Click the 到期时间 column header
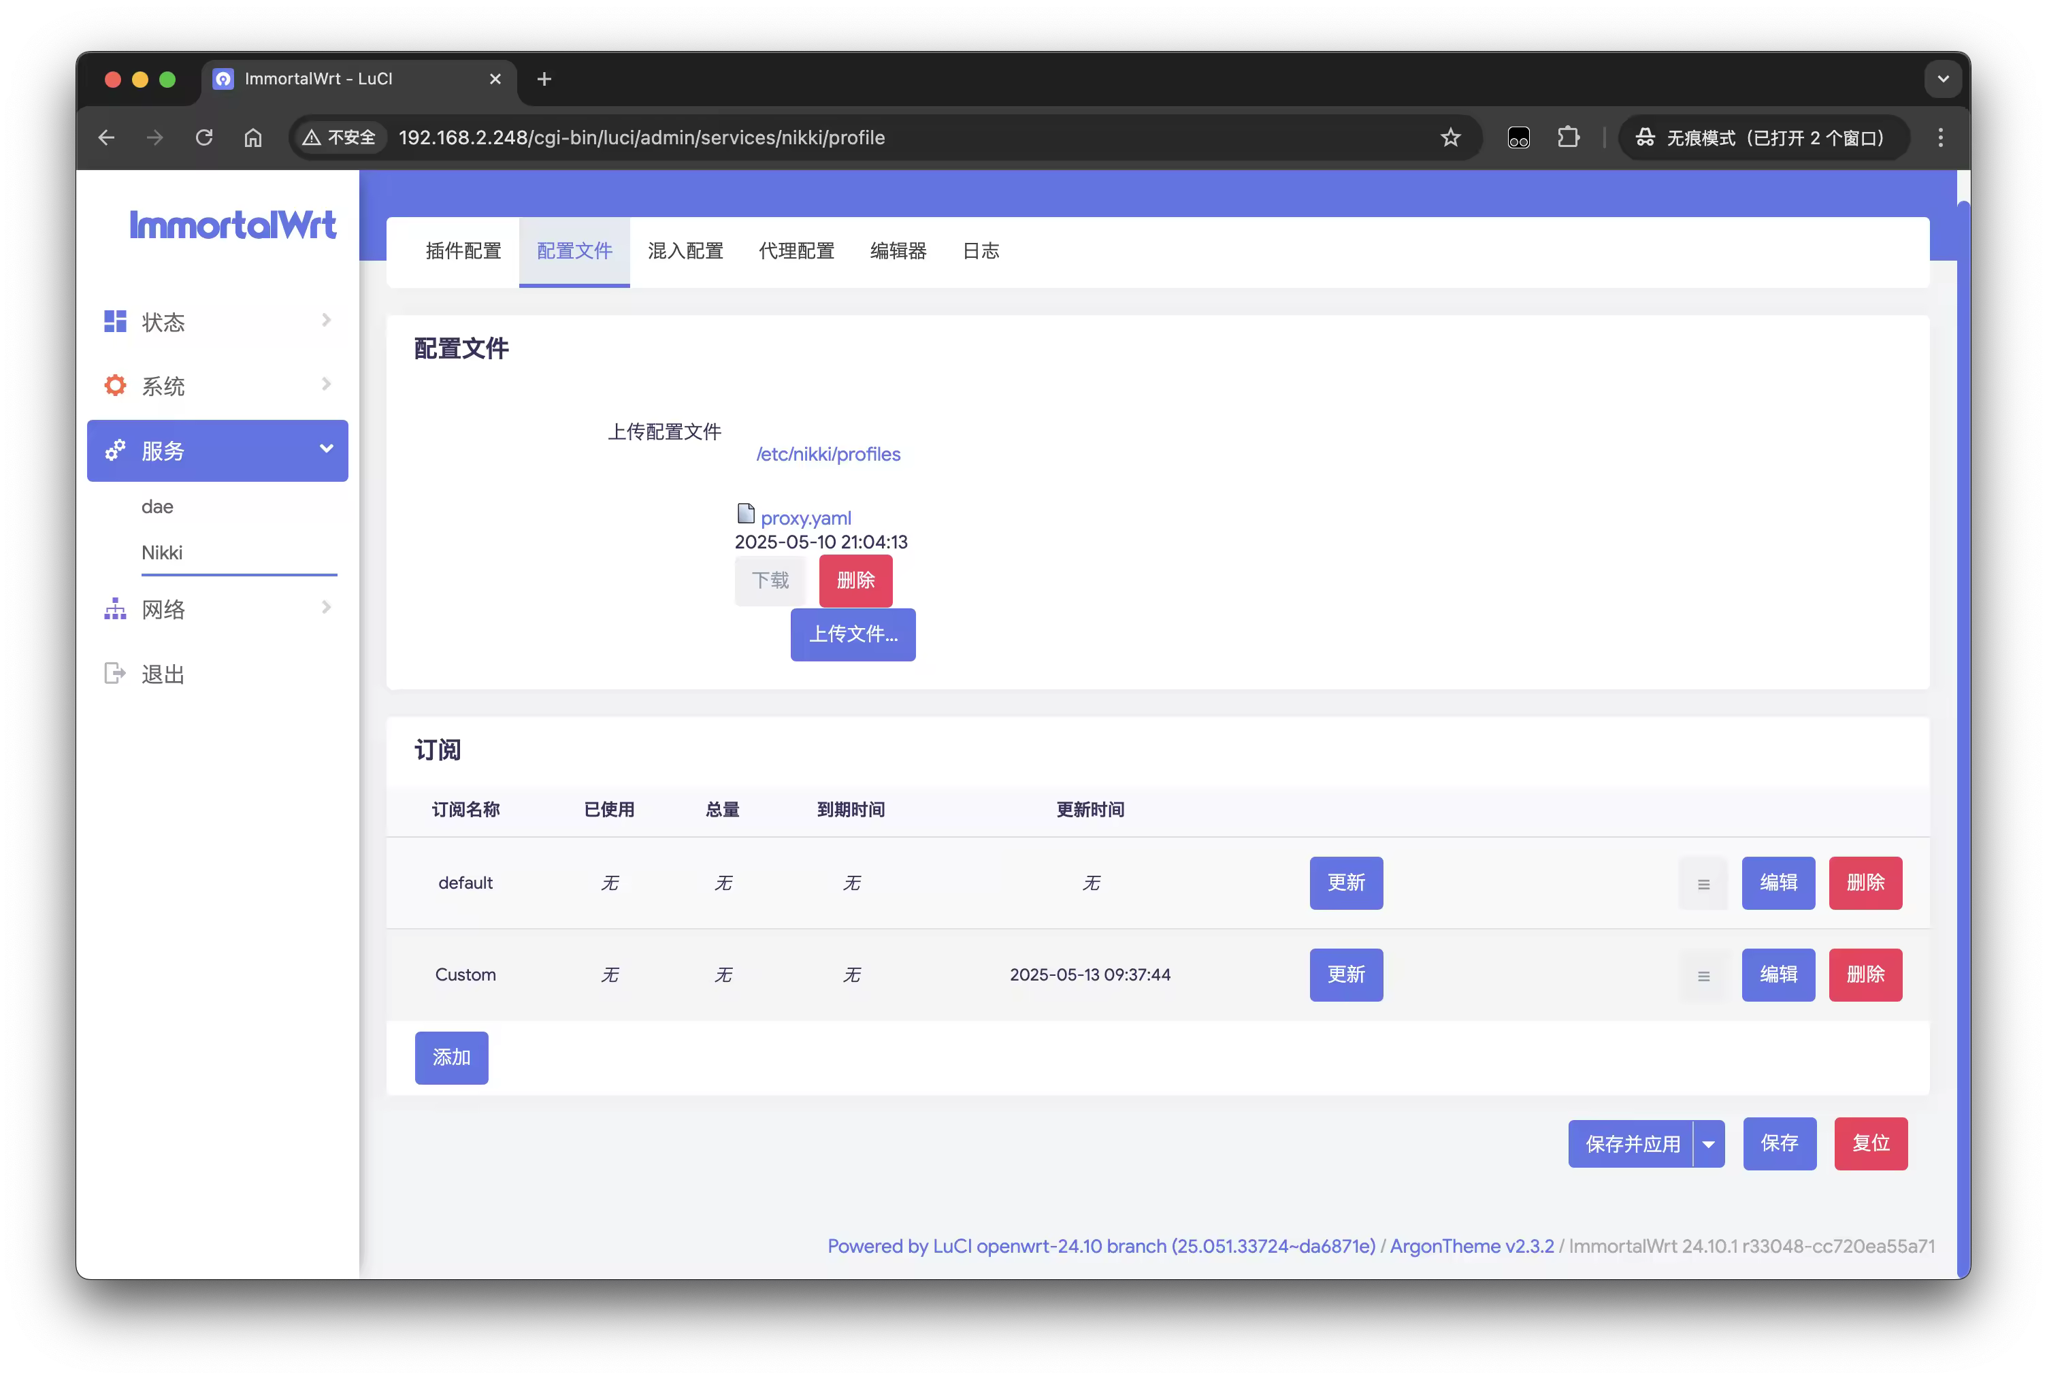Viewport: 2047px width, 1380px height. coord(851,809)
